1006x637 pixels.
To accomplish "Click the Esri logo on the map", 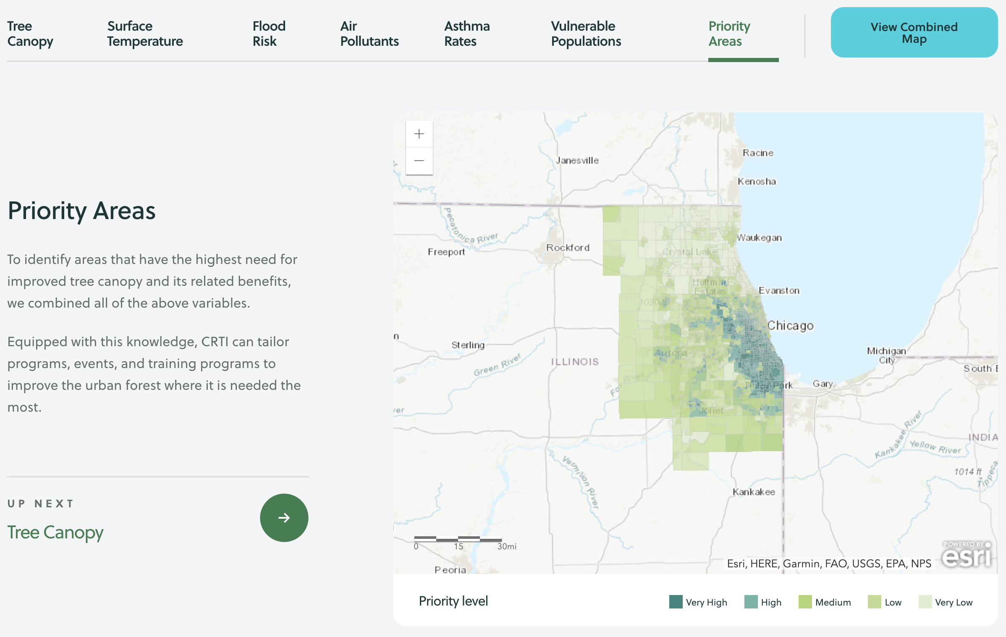I will [x=966, y=555].
